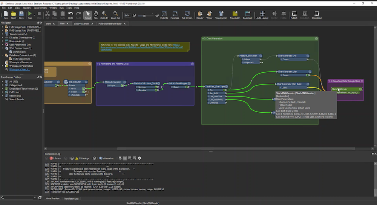Screen dimensions: 377x205
Task: Adjust the canvas zoom slider handle
Action: point(144,15)
